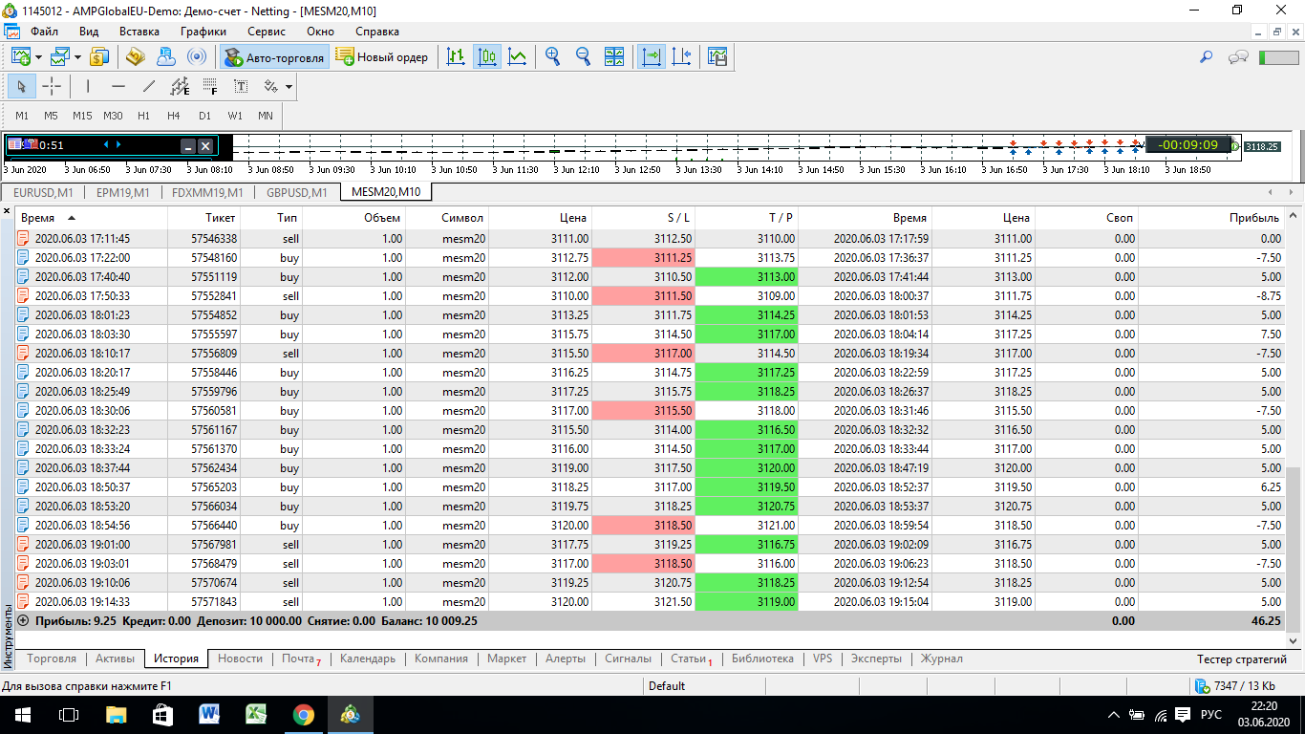This screenshot has width=1305, height=734.
Task: Open the chart profiles icon
Action: [x=60, y=57]
